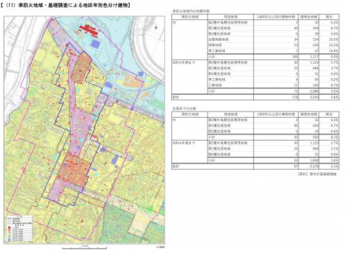This screenshot has width=347, height=254.
Task: Click the 割合 header in the upper table
Action: click(x=329, y=17)
